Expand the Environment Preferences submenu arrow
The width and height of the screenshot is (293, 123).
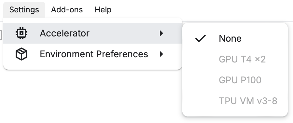[161, 54]
